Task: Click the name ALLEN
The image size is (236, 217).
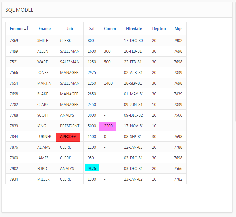Action: pos(43,51)
